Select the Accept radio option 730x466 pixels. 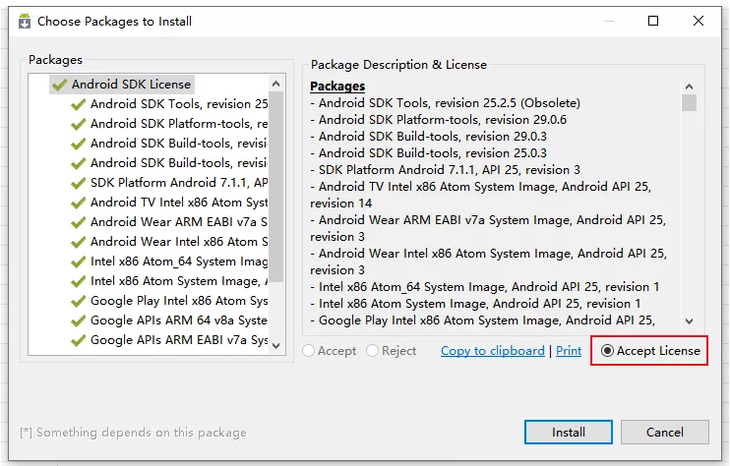pyautogui.click(x=310, y=351)
